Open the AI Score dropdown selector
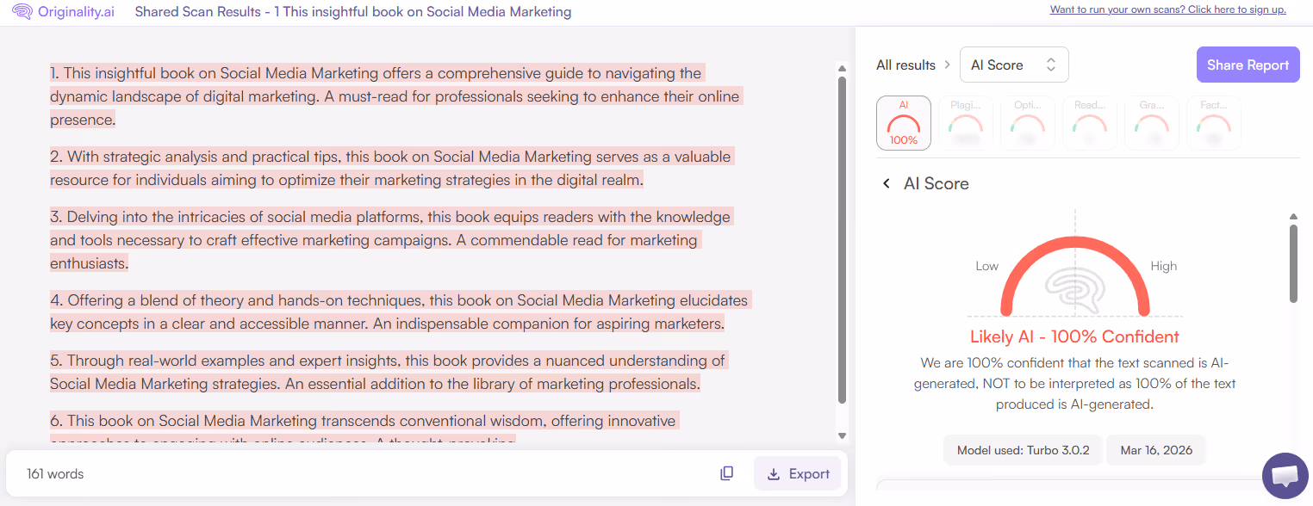 [x=1014, y=65]
